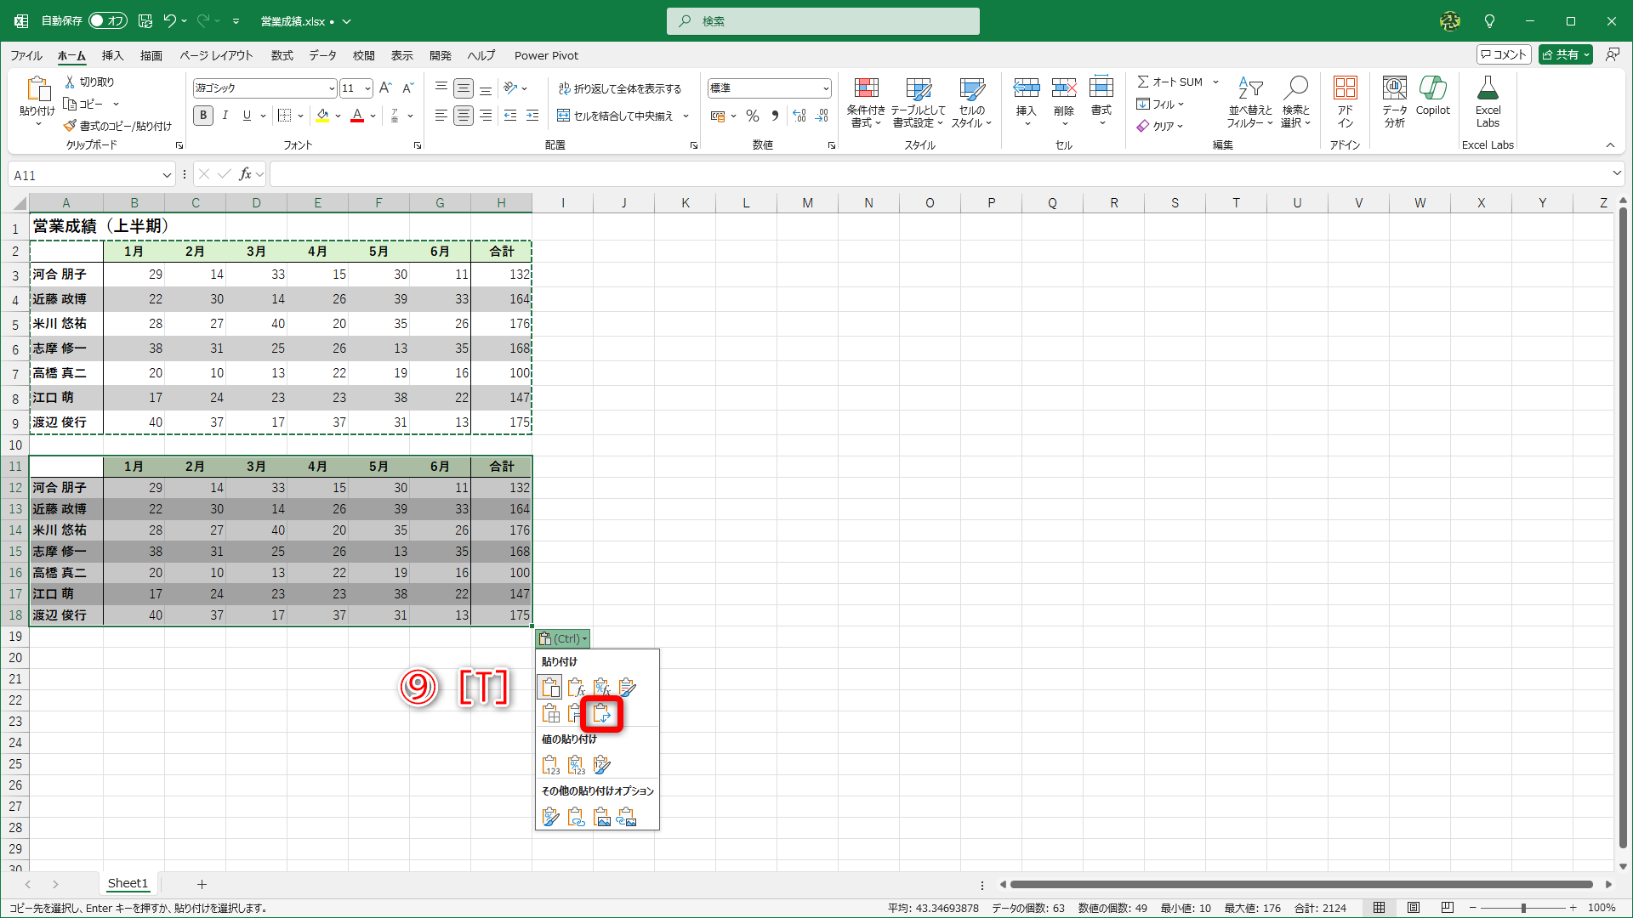Click Keep Source Formatting paste icon
Image resolution: width=1633 pixels, height=918 pixels.
(x=628, y=687)
